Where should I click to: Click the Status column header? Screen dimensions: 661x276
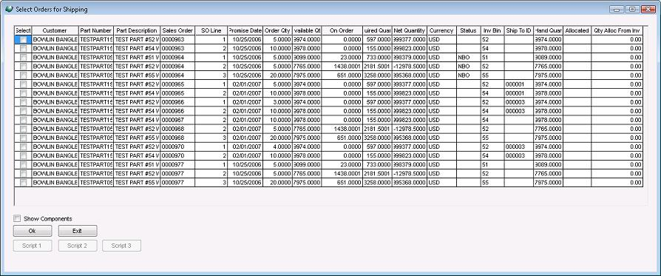tap(468, 30)
